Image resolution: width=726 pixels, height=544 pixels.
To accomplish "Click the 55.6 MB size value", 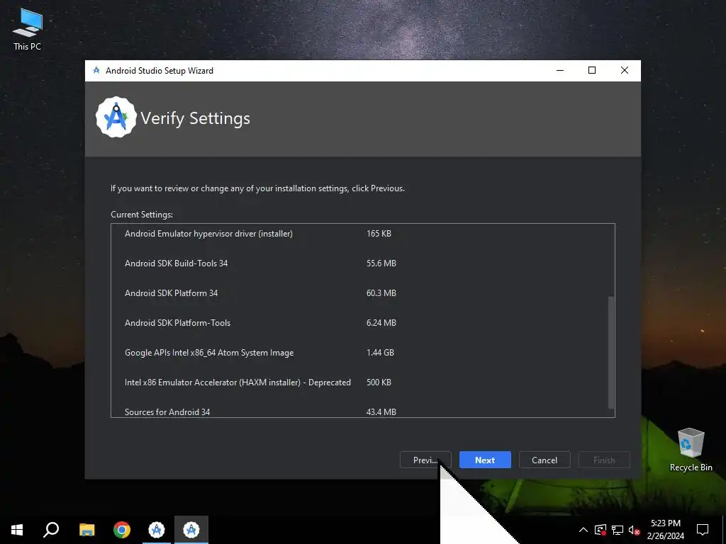I will coord(381,263).
